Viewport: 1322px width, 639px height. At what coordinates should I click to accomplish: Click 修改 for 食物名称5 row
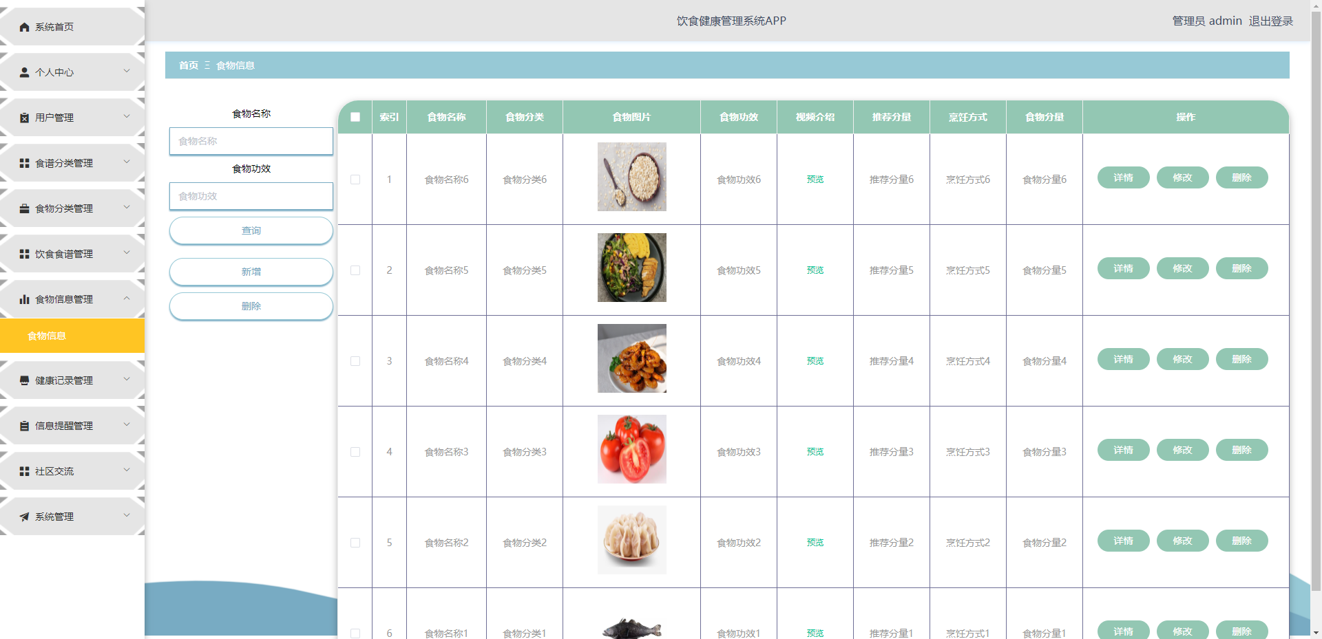click(1183, 268)
